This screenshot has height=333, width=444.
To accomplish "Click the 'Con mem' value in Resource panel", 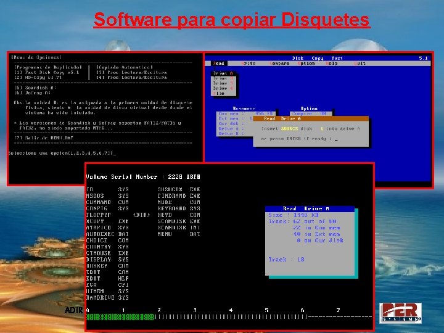I will 264,113.
